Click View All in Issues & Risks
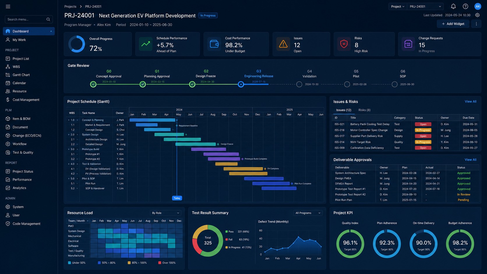 click(x=470, y=102)
